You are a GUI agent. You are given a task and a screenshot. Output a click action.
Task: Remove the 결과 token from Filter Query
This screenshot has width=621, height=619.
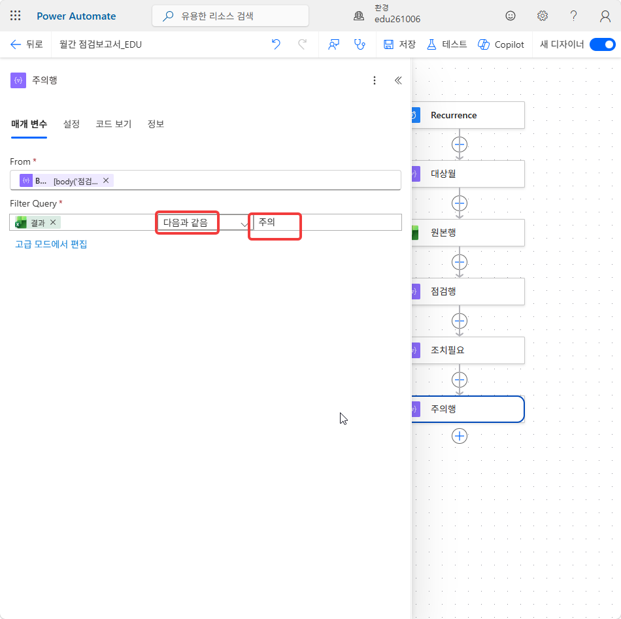[53, 222]
